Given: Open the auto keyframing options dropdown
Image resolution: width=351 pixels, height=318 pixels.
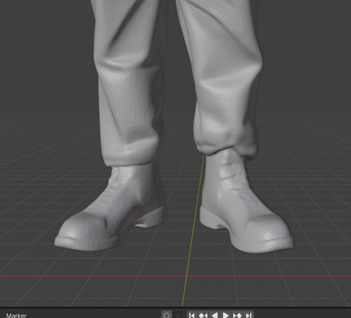Looking at the screenshot, I should coord(177,315).
